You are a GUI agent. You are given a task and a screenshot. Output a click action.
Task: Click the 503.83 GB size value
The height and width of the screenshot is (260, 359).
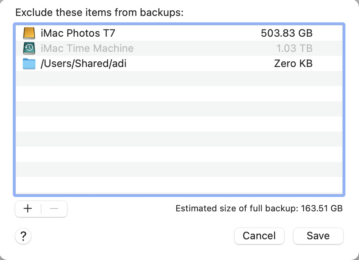[287, 33]
